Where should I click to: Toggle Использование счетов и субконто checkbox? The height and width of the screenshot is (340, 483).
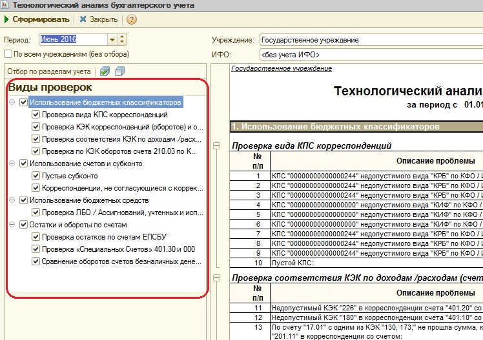23,164
